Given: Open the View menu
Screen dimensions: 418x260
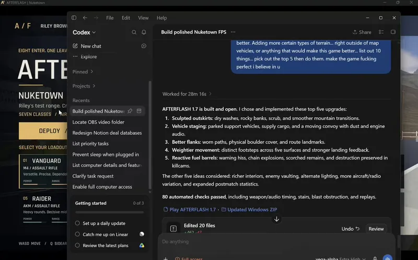Looking at the screenshot, I should pyautogui.click(x=143, y=18).
